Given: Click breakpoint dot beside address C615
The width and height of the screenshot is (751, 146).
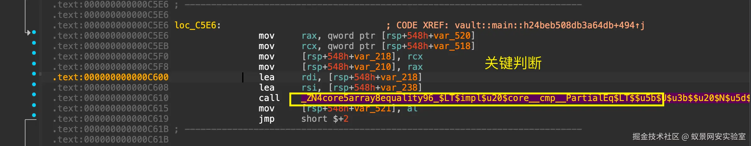Looking at the screenshot, I should pos(34,105).
